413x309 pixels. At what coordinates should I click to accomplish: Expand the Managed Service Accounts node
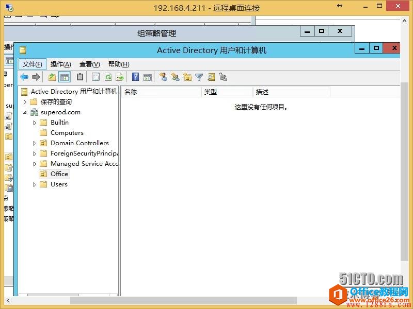coord(35,164)
